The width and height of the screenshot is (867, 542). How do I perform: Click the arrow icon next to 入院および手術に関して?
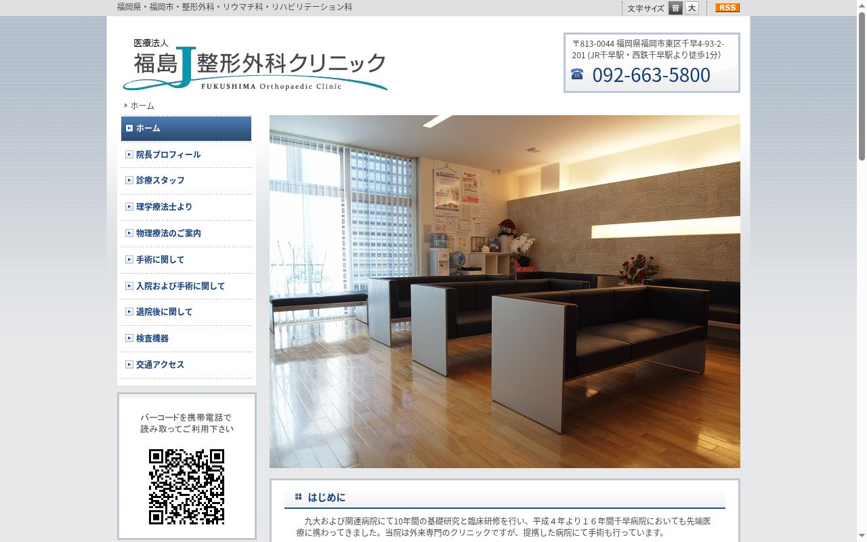point(129,286)
